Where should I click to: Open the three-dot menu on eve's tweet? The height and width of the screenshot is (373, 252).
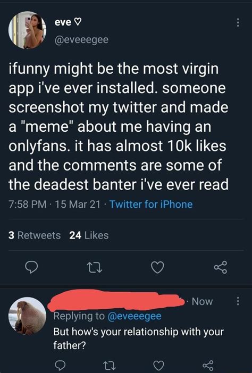237,23
